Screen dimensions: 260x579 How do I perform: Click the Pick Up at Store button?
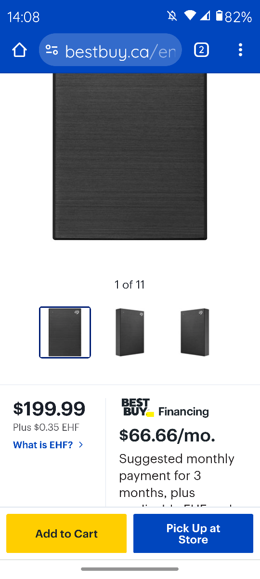point(193,534)
